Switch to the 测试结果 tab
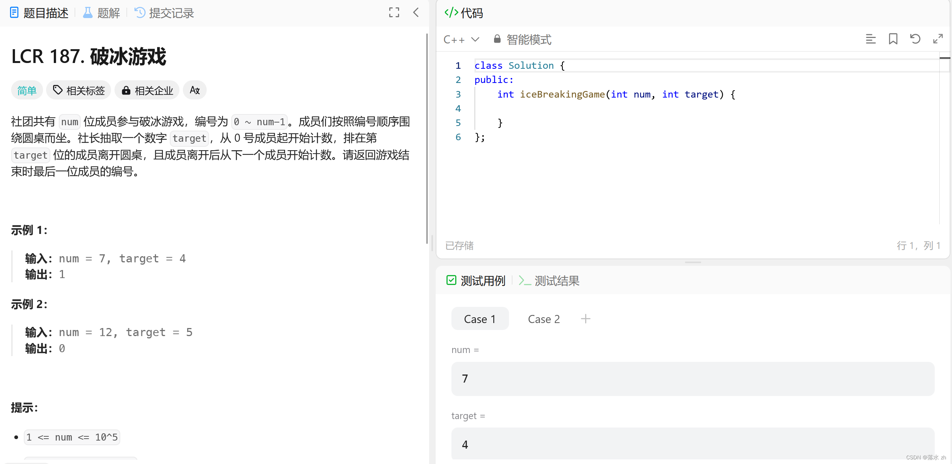Viewport: 952px width, 464px height. click(549, 281)
